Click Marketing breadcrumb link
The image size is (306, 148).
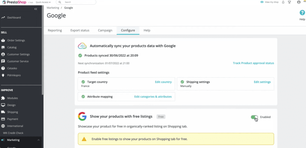click(53, 8)
